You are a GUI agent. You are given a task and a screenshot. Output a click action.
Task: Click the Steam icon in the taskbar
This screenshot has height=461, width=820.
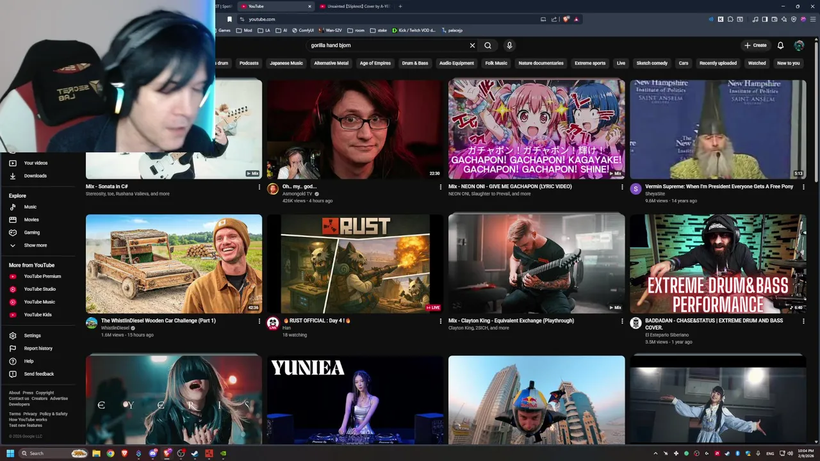point(195,453)
